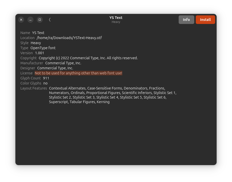Select the YS Text window title
This screenshot has width=232, height=182.
click(x=116, y=18)
